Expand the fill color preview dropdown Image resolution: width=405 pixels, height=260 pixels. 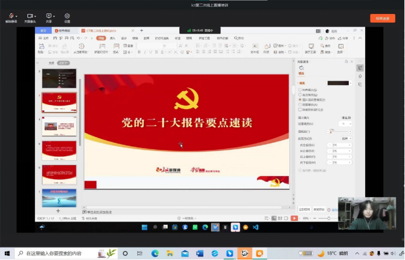click(x=351, y=83)
